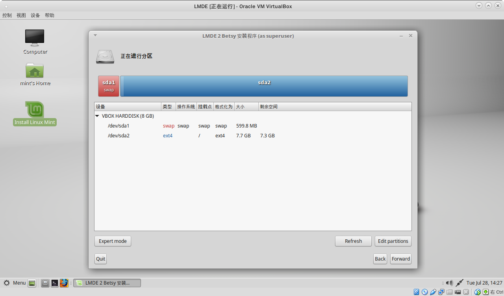
Task: Click the show desktop icon beside Menu
Action: (x=32, y=283)
